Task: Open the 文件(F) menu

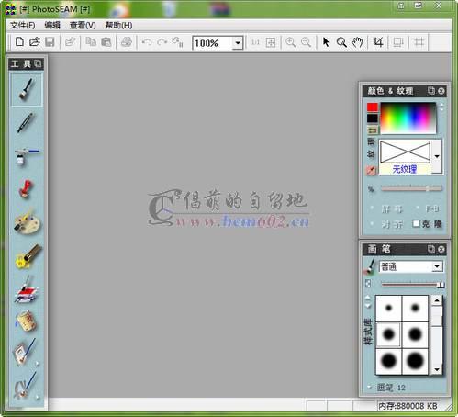Action: click(22, 26)
